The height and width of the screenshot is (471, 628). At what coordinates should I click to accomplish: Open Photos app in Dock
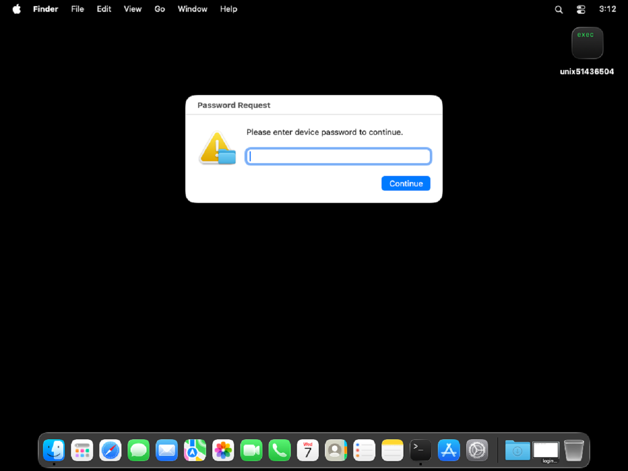223,450
